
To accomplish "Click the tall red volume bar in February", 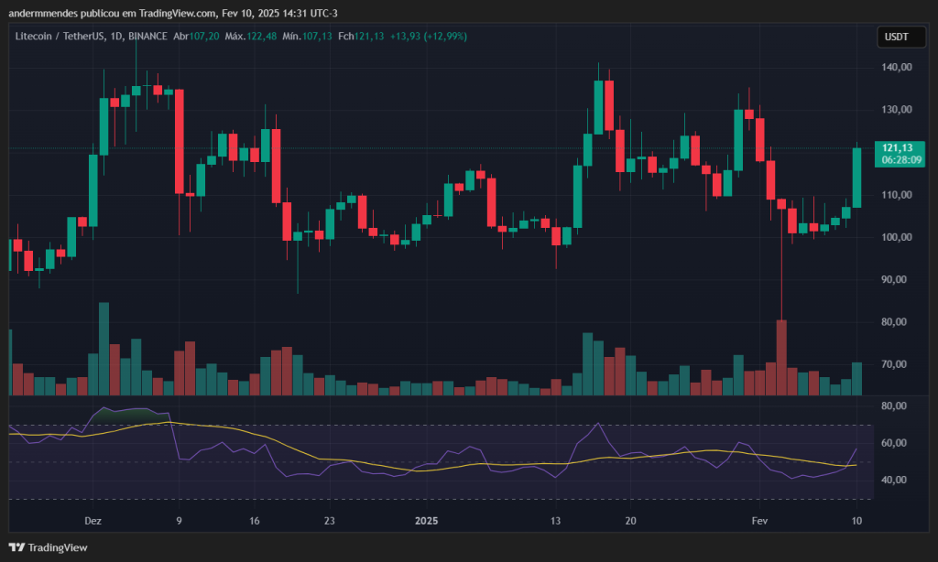I will coord(781,358).
